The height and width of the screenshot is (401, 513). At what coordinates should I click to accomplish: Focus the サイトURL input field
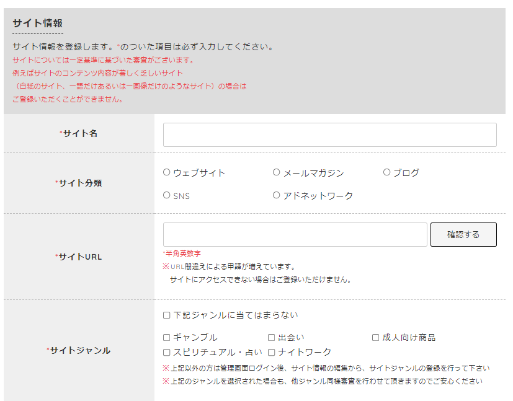(295, 235)
